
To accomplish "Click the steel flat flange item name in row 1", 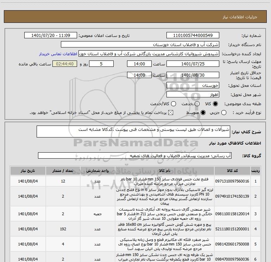I will click(x=165, y=181).
